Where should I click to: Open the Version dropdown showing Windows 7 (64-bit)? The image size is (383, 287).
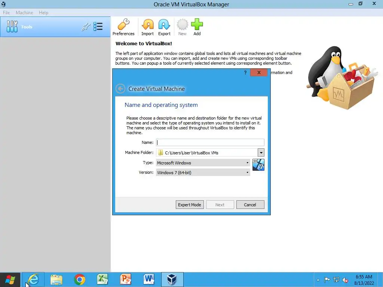click(203, 173)
